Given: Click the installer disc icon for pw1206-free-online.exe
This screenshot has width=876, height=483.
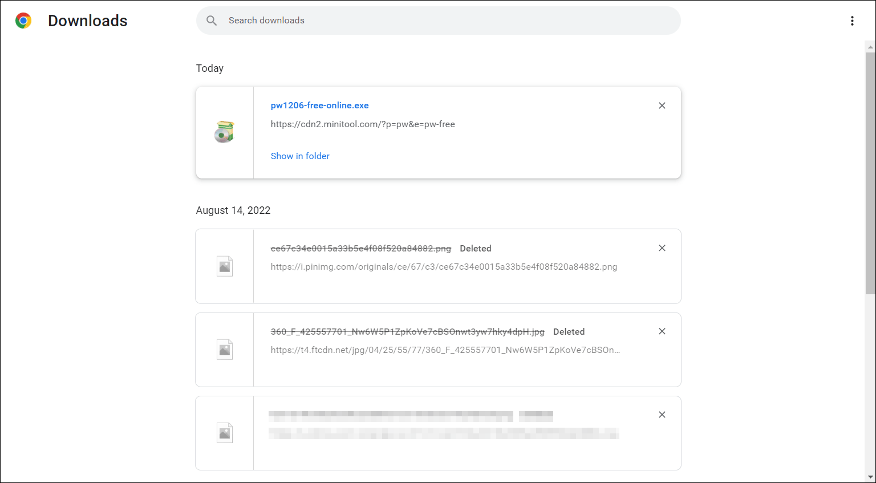Looking at the screenshot, I should (x=224, y=132).
